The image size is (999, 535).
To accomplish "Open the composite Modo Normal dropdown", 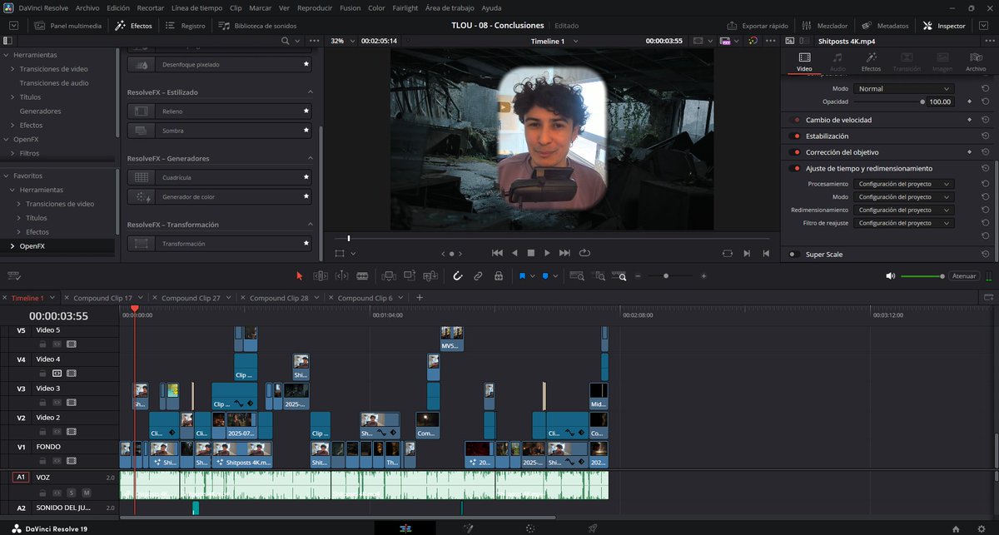I will coord(903,89).
